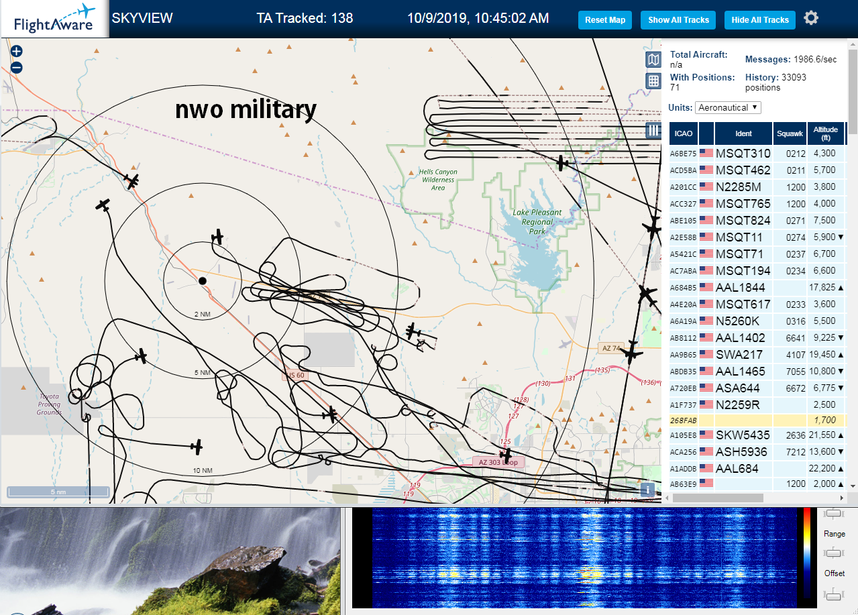This screenshot has width=858, height=615.
Task: Zoom out of the map with minus icon
Action: tap(17, 67)
